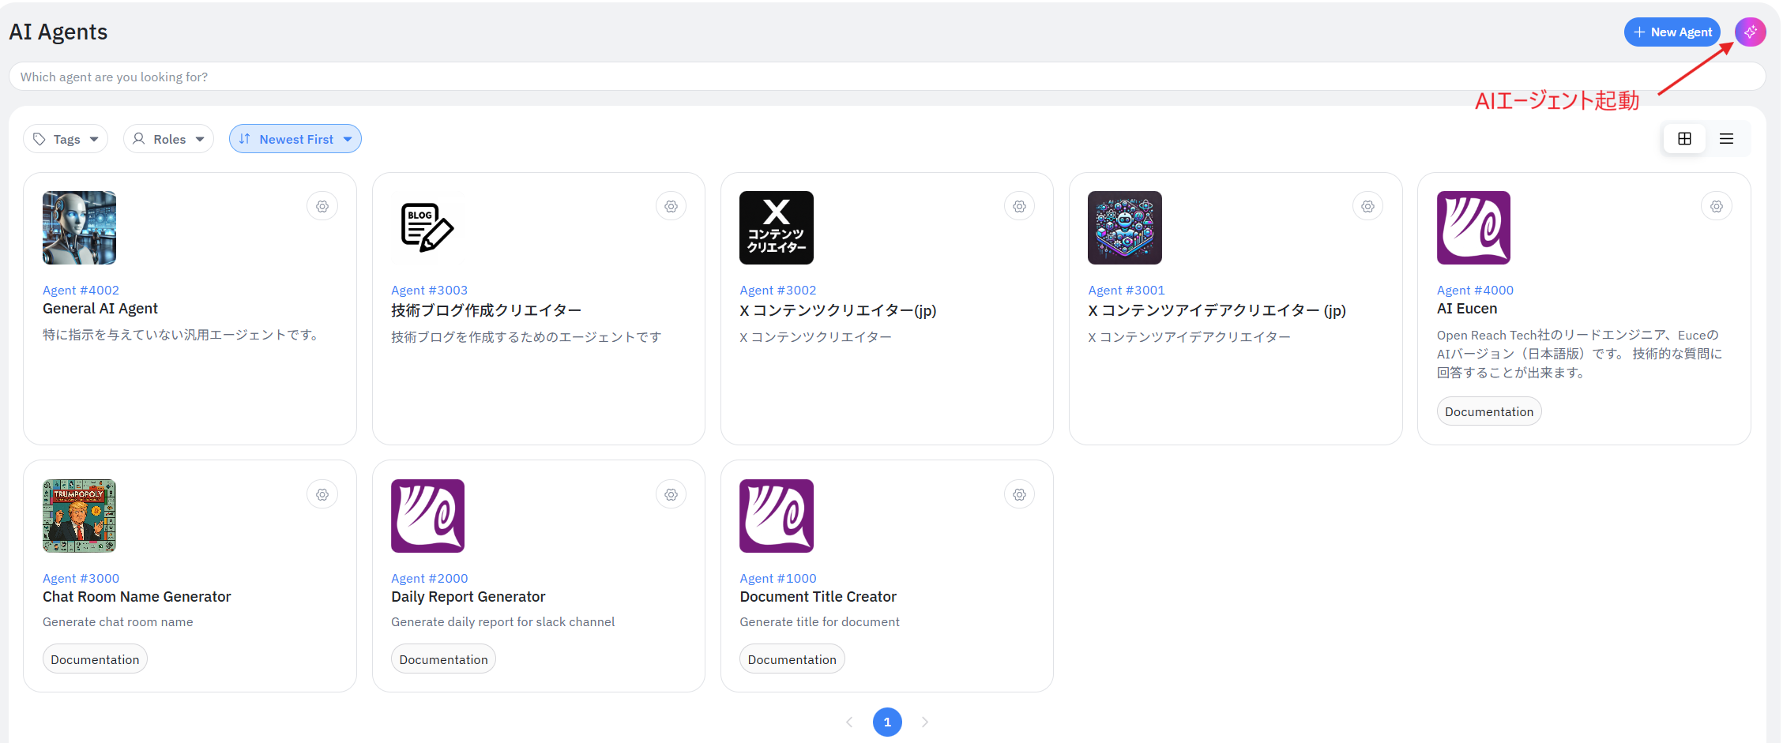Click gear icon on Agent #3001 card
Viewport: 1783px width, 743px height.
tap(1367, 207)
